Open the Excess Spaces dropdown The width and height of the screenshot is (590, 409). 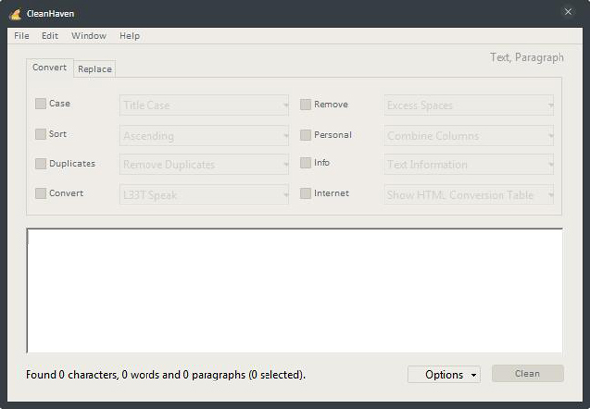click(468, 105)
